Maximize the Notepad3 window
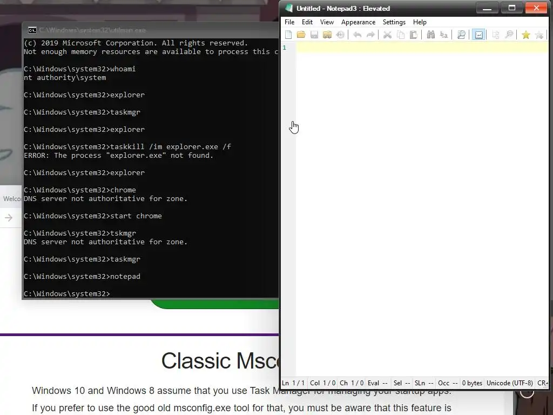Viewport: 553px width, 415px height. (512, 8)
